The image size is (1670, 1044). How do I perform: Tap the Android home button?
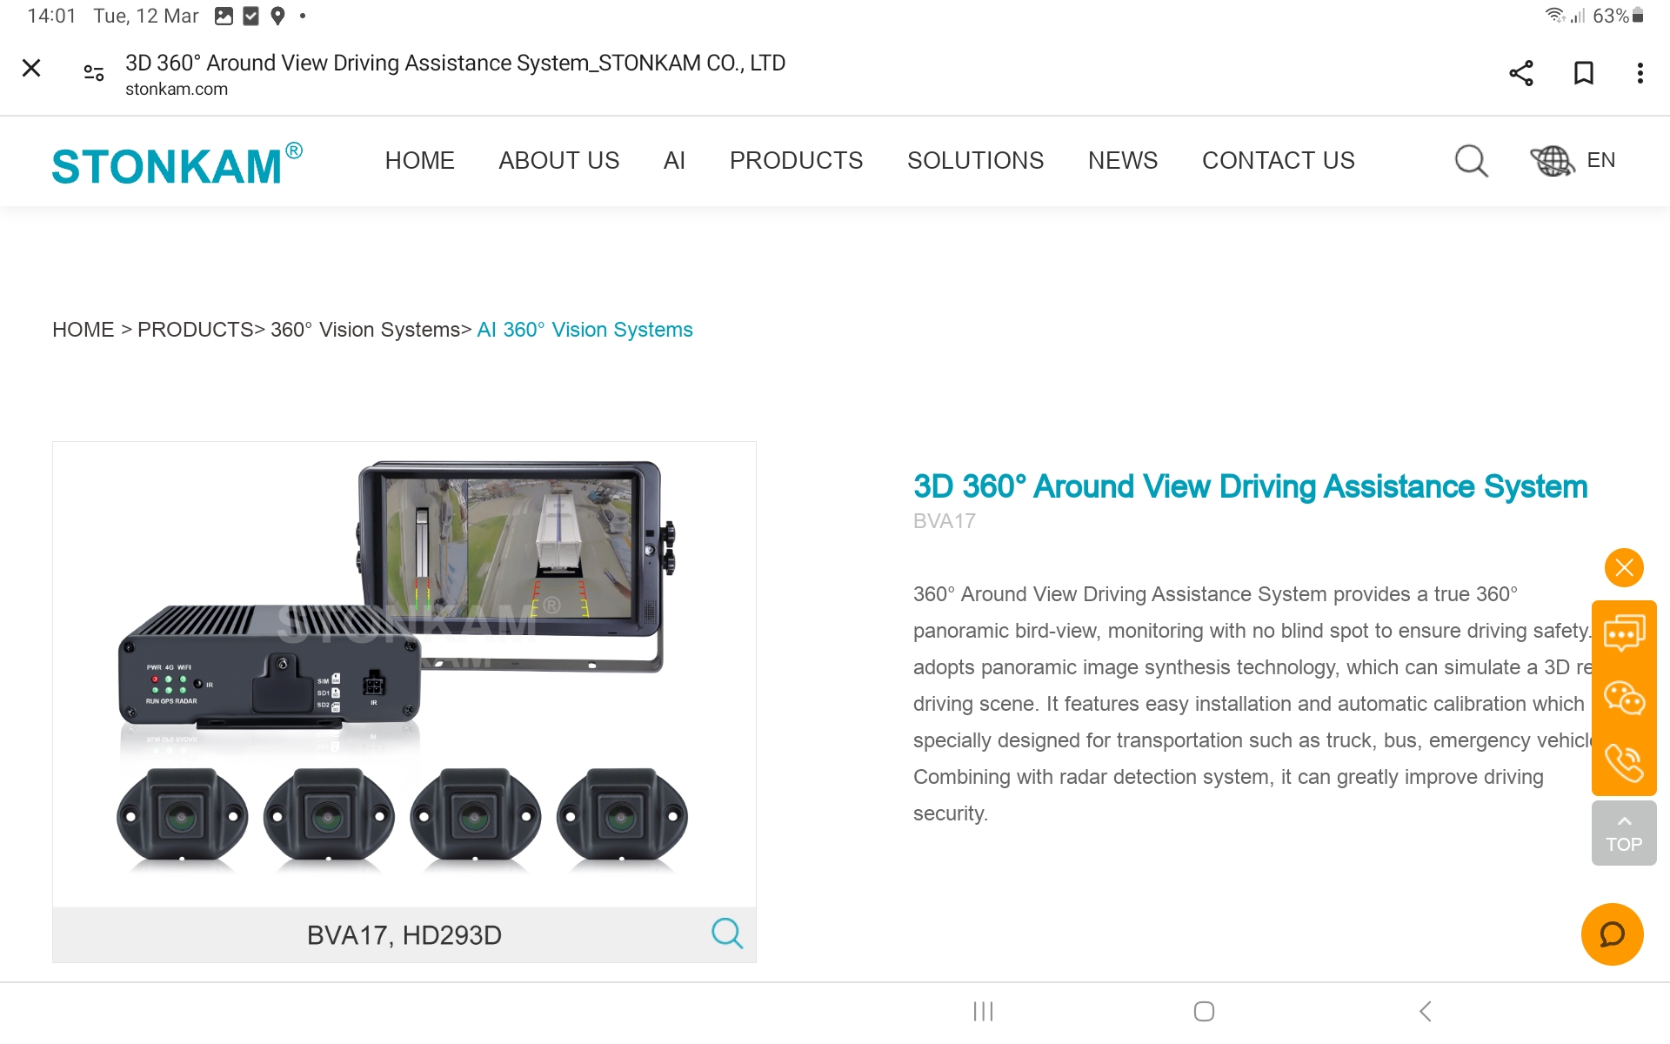point(1204,1011)
